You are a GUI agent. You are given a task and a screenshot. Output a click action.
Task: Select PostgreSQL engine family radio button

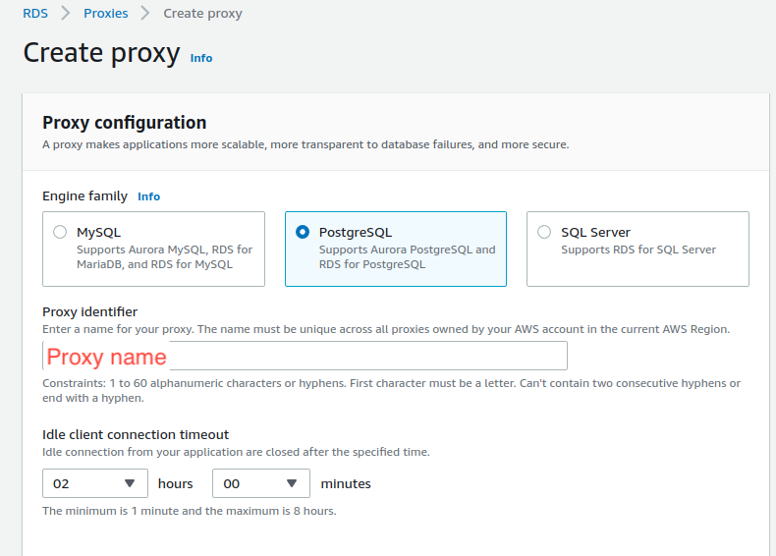(303, 232)
